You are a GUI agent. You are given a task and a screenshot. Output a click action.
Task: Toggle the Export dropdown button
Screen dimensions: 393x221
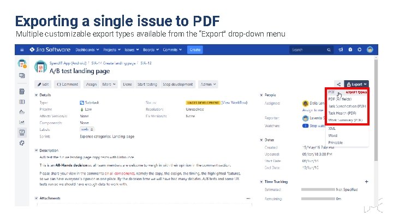click(x=356, y=84)
